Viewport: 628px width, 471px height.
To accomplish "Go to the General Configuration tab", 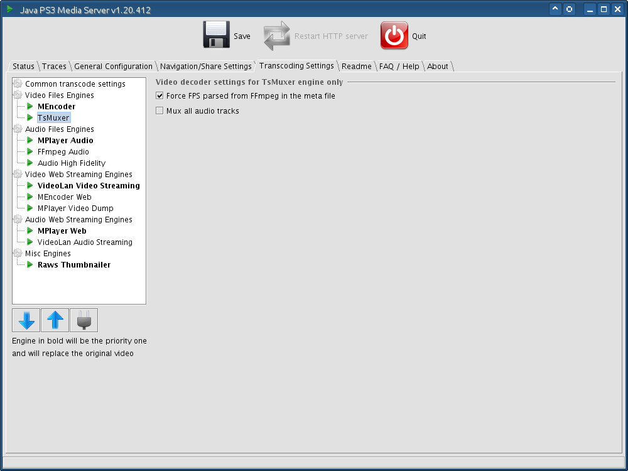I will (113, 66).
